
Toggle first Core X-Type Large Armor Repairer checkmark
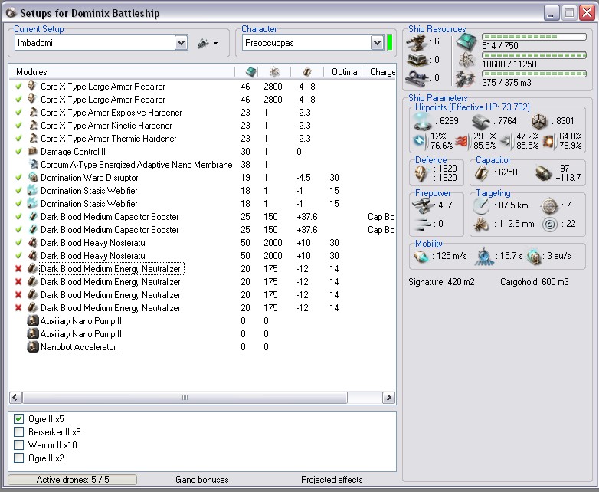pos(18,87)
